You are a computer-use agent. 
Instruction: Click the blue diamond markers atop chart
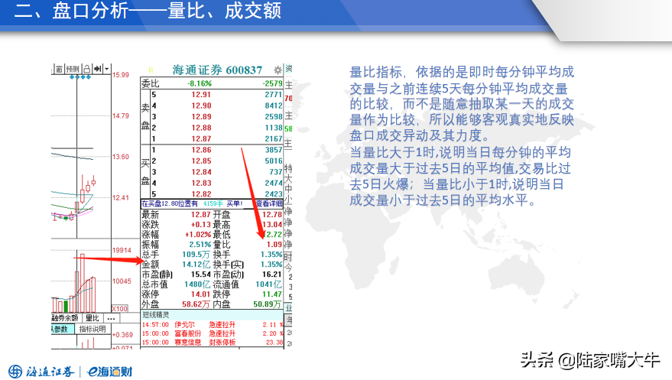coord(80,77)
